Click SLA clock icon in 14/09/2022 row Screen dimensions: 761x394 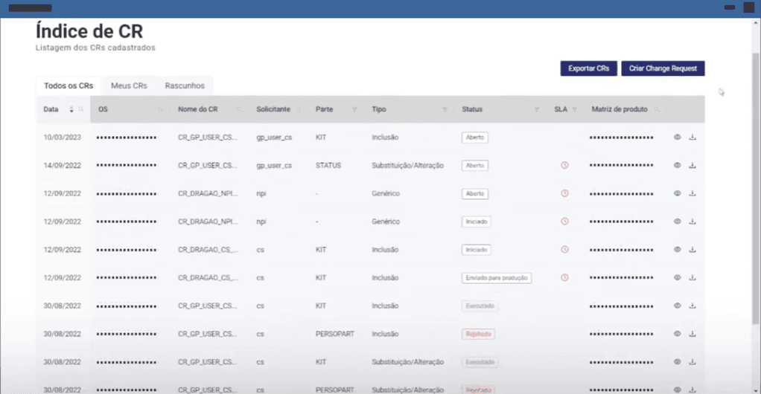564,165
